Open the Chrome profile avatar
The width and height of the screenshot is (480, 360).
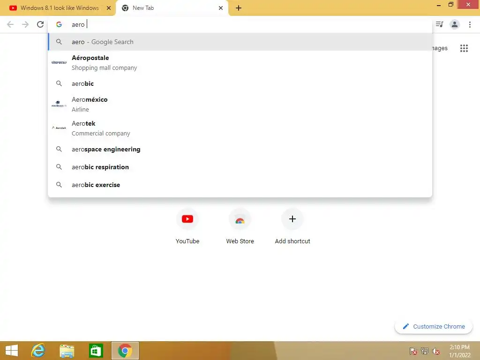coord(455,24)
